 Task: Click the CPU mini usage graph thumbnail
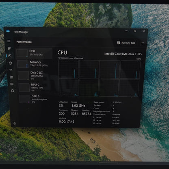tap(22, 53)
